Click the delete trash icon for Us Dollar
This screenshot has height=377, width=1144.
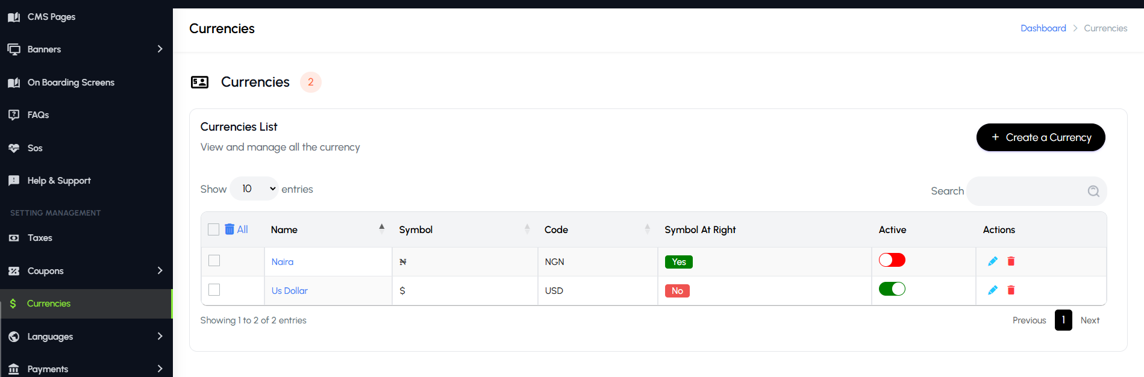[x=1011, y=290]
